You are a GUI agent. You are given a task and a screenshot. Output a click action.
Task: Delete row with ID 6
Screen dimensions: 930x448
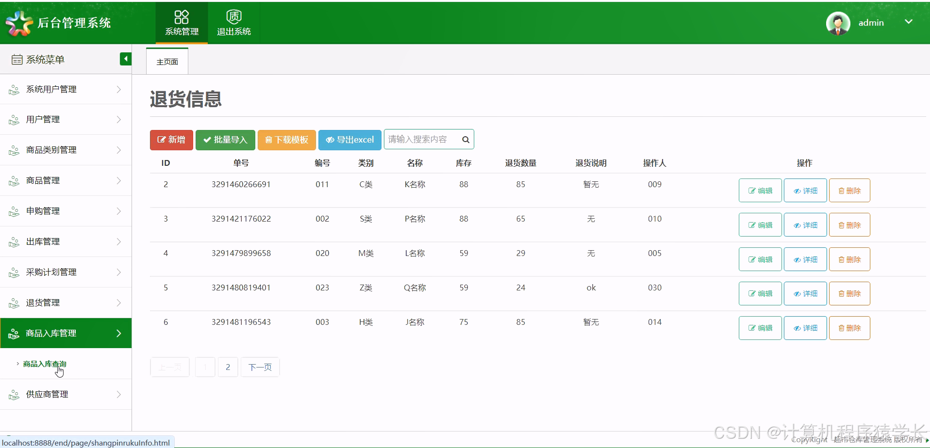pyautogui.click(x=849, y=328)
